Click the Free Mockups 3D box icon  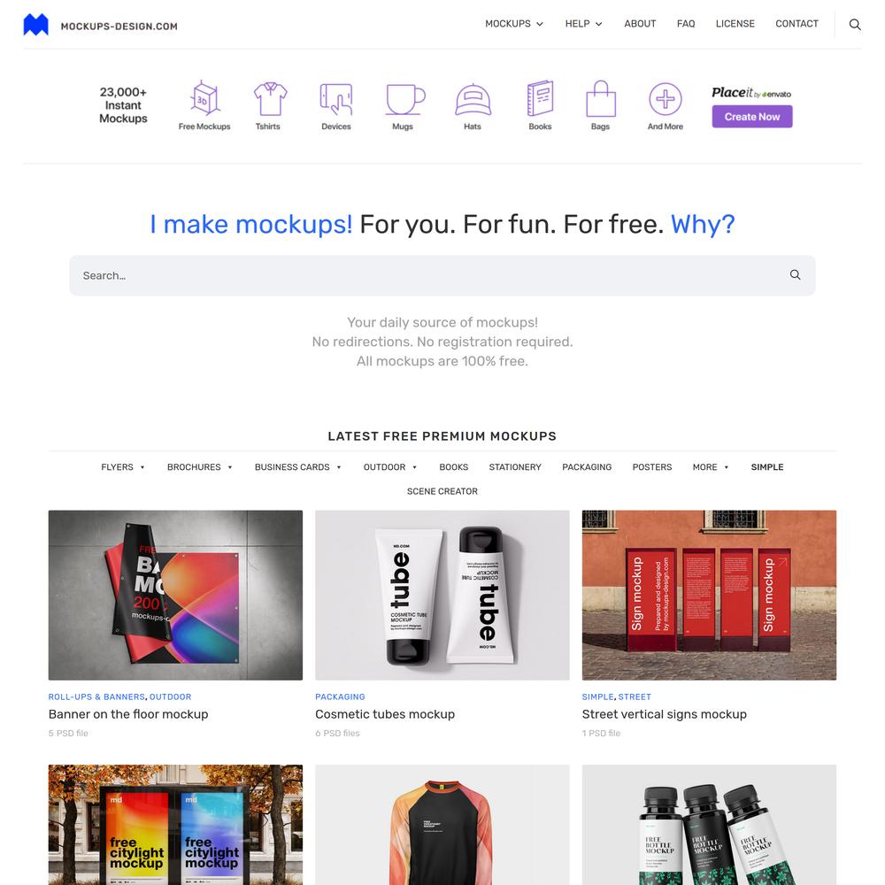tap(204, 98)
